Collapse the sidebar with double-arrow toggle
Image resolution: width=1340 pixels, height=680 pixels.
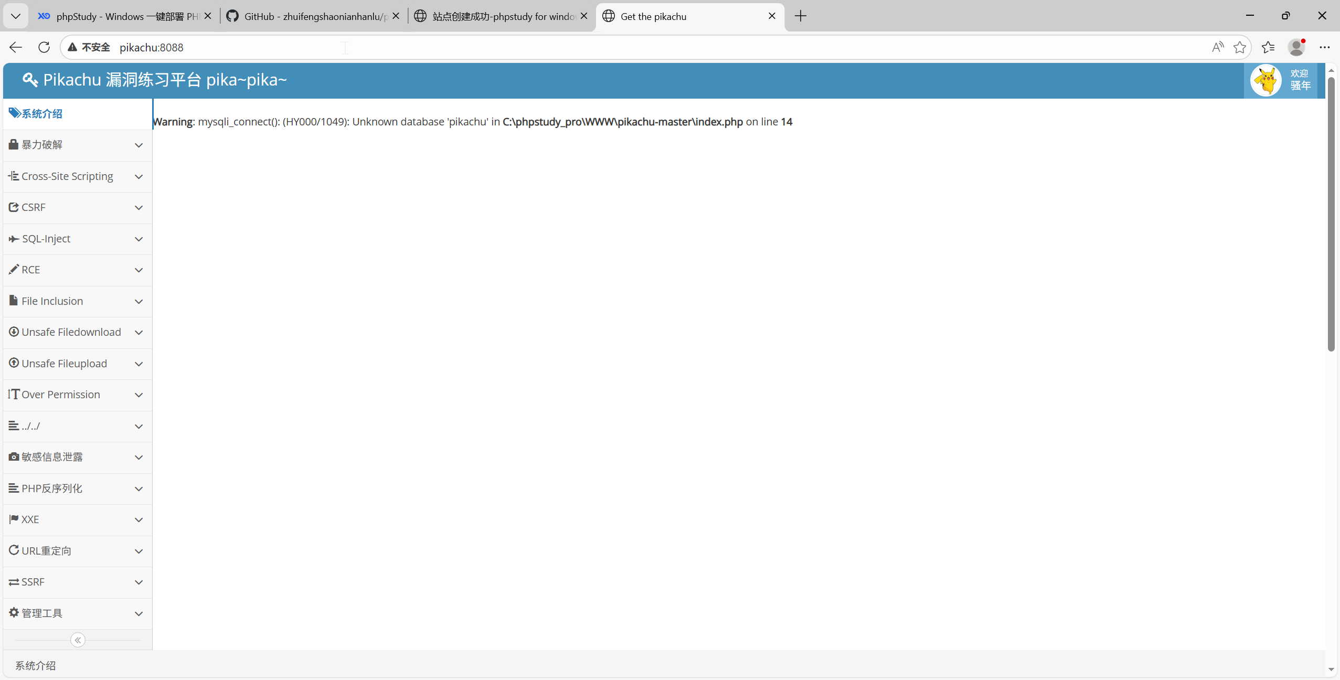[x=78, y=640]
